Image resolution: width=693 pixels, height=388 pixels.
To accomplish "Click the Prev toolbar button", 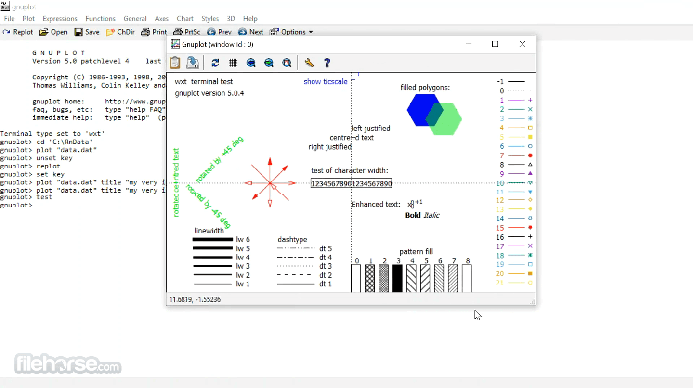I will [219, 32].
